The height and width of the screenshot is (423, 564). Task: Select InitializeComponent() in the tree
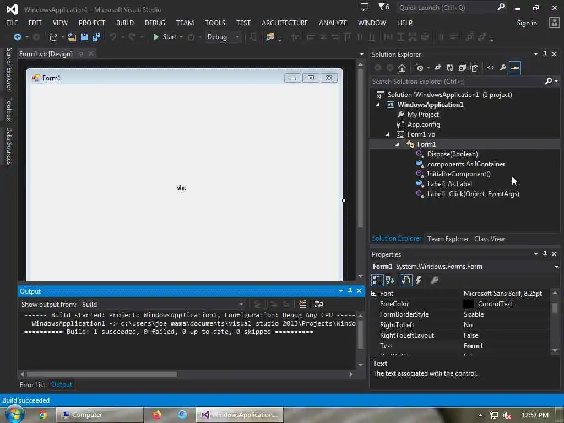click(459, 174)
